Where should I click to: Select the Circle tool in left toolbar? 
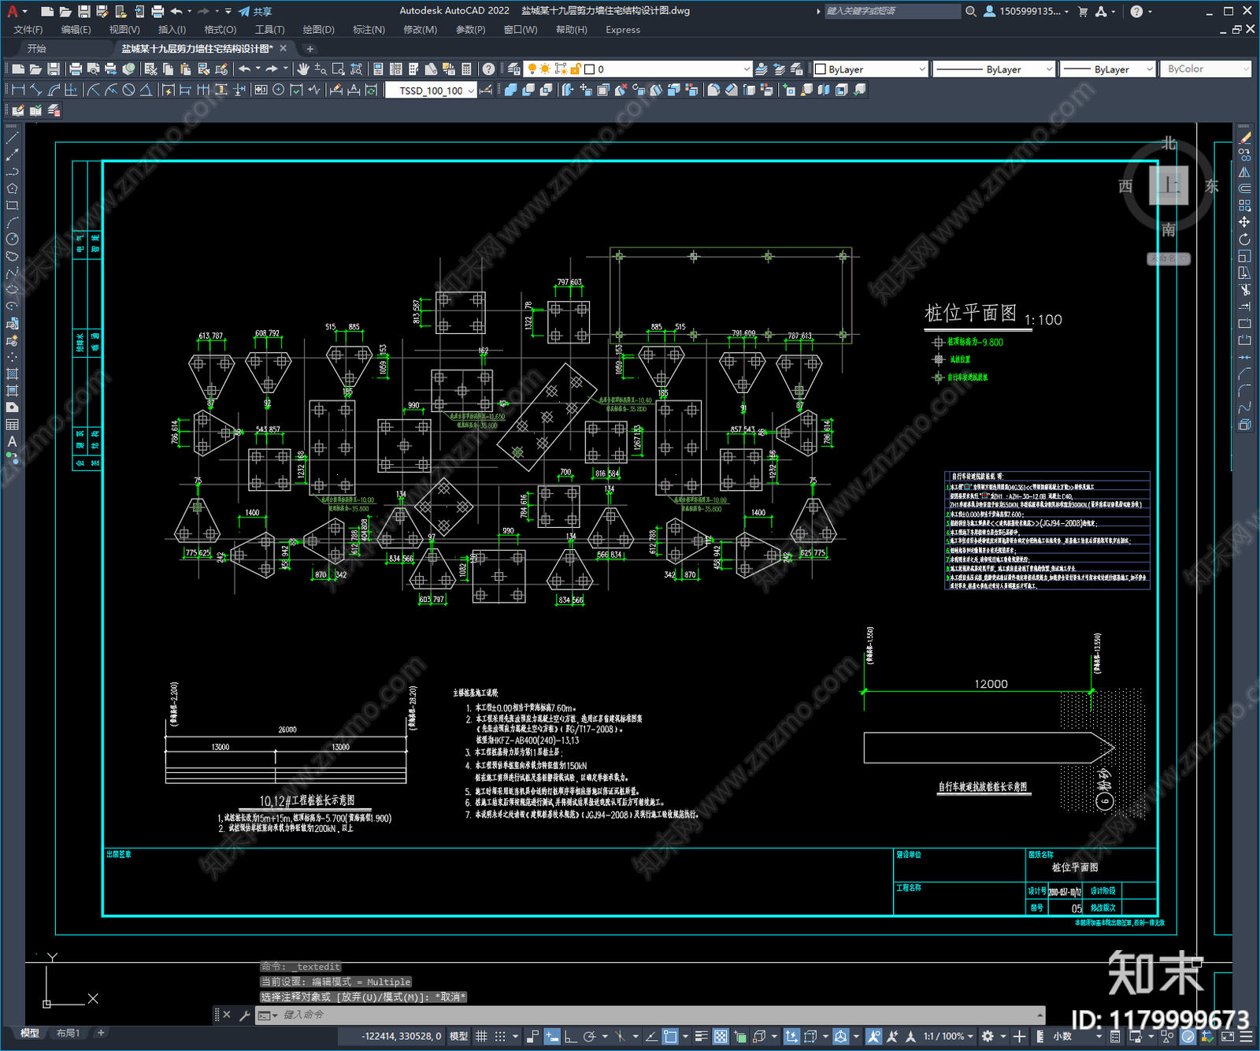(x=12, y=240)
